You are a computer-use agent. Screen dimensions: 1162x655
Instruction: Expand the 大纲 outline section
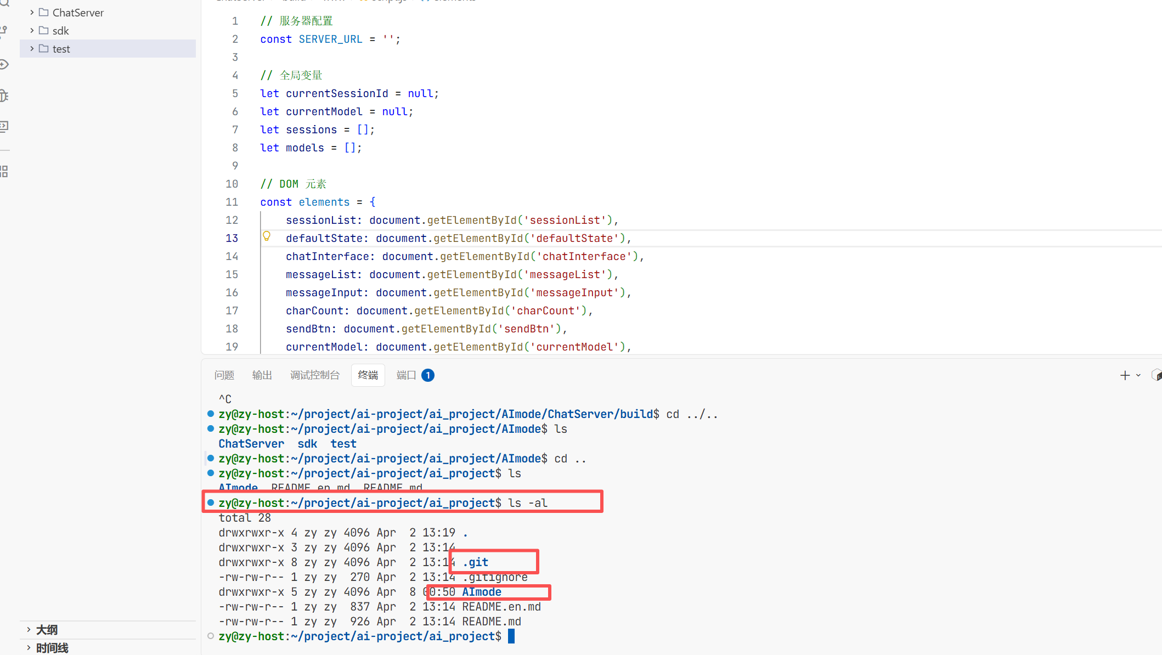click(x=47, y=630)
